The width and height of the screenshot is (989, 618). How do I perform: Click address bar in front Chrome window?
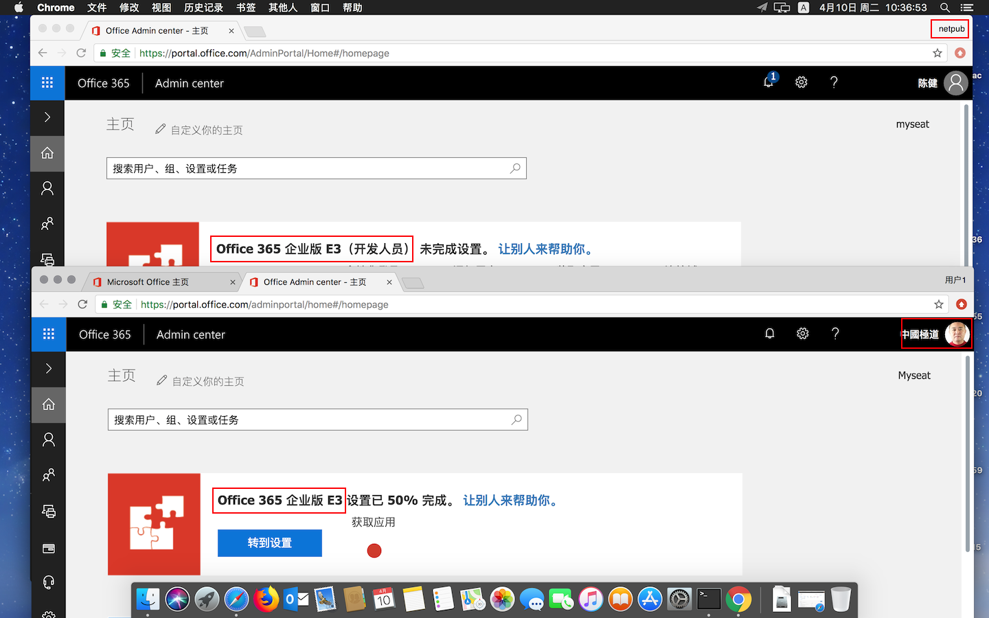(522, 304)
